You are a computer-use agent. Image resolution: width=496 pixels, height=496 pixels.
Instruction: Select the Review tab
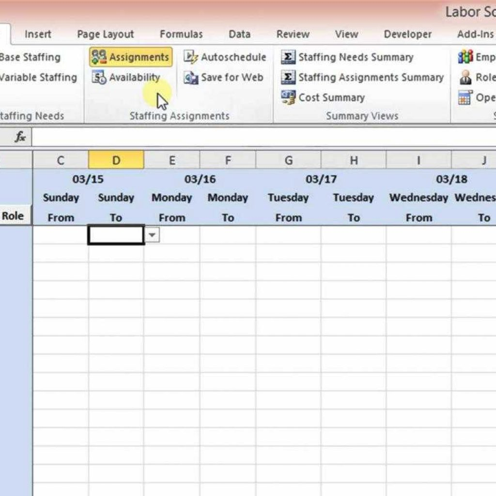coord(293,34)
